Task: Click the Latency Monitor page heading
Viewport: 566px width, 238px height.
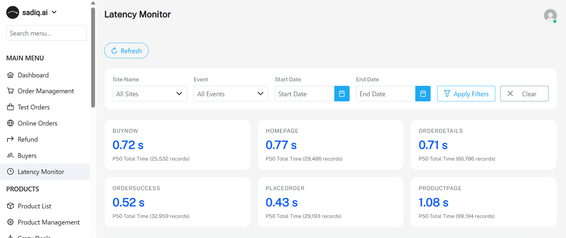Action: [x=137, y=14]
